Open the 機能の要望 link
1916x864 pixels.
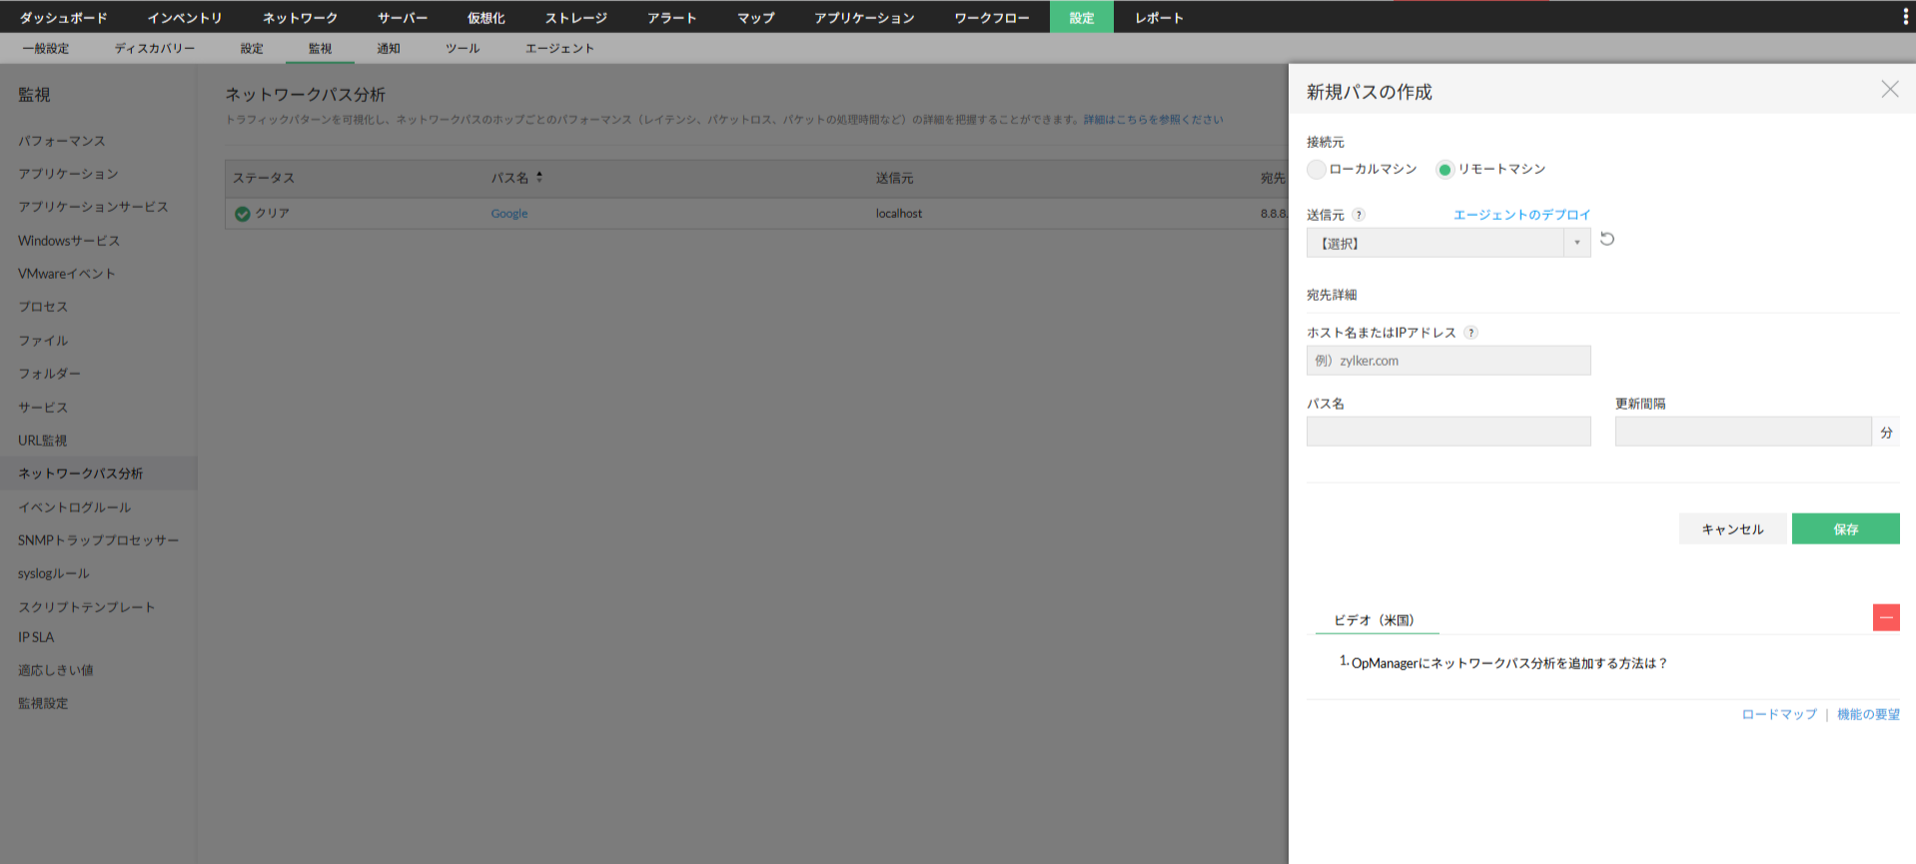(1868, 714)
